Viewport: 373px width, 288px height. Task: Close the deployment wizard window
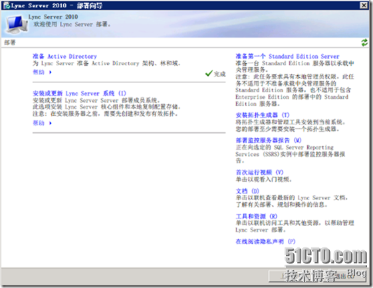364,5
